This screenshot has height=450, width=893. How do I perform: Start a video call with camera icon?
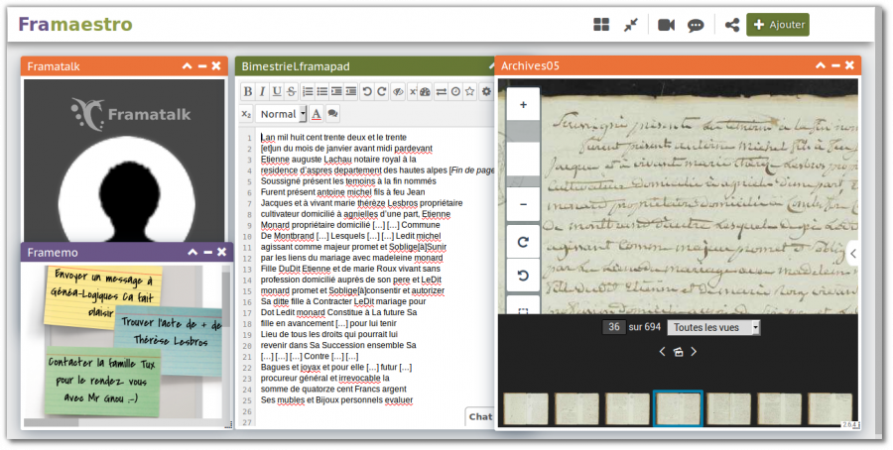(x=667, y=25)
